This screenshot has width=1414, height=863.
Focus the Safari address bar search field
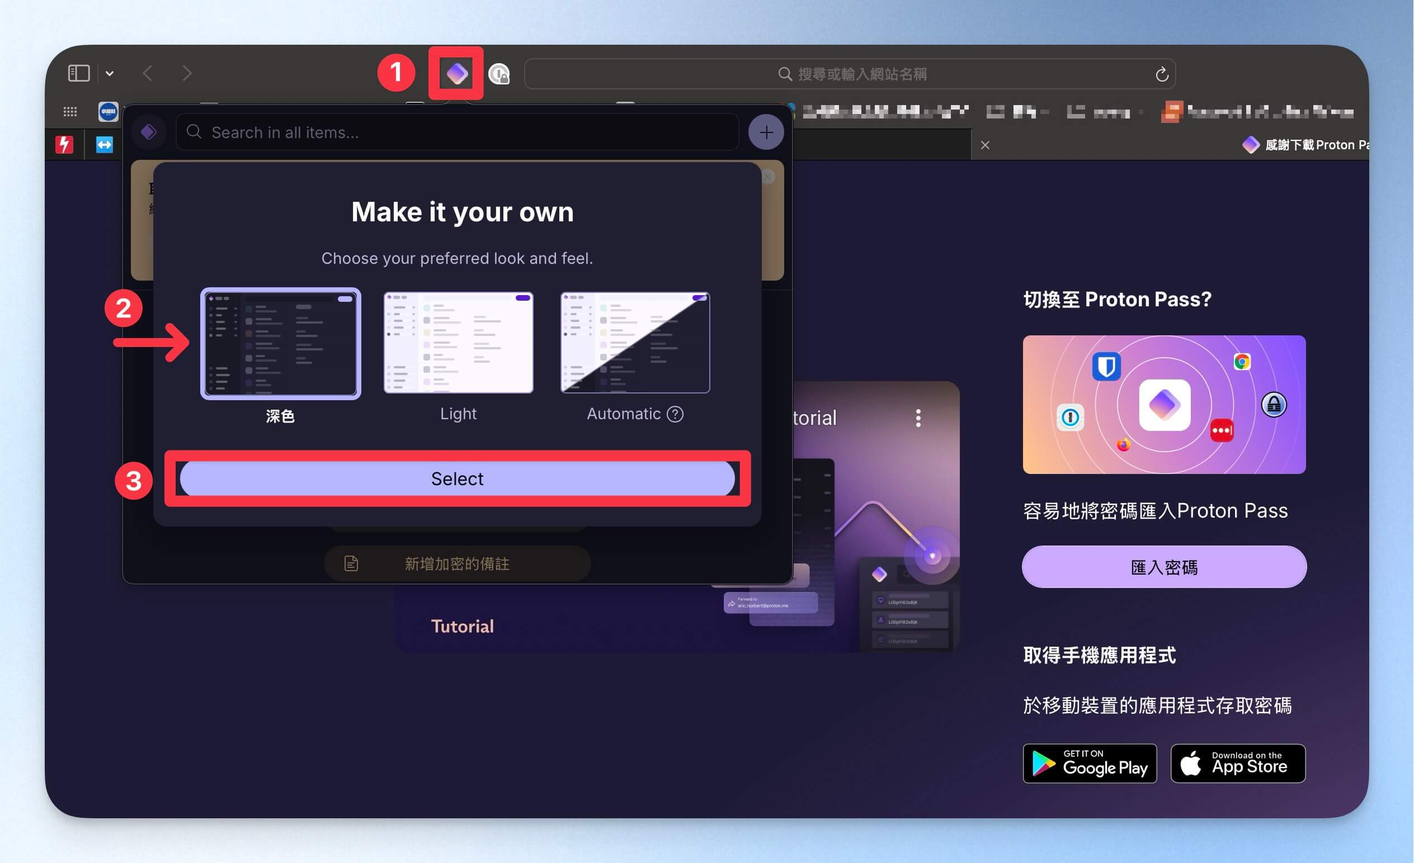coord(850,74)
